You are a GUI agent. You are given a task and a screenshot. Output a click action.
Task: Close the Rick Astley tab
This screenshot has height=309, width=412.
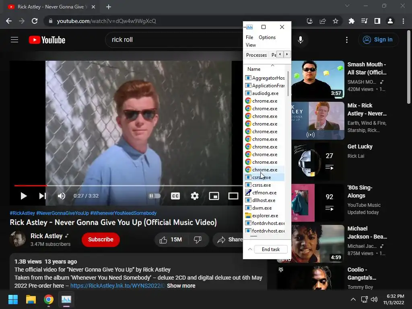click(x=93, y=7)
